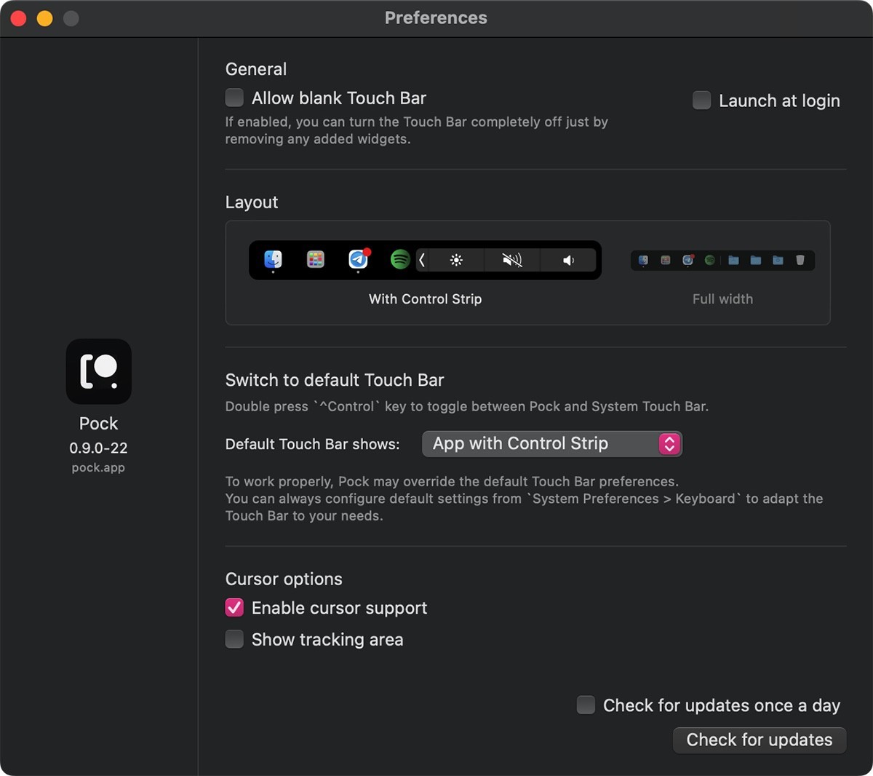This screenshot has height=776, width=873.
Task: Switch to the Full width layout option
Action: coord(722,298)
